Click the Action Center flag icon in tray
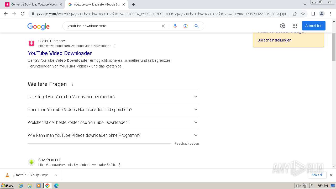Image resolution: width=336 pixels, height=189 pixels. 311,186
